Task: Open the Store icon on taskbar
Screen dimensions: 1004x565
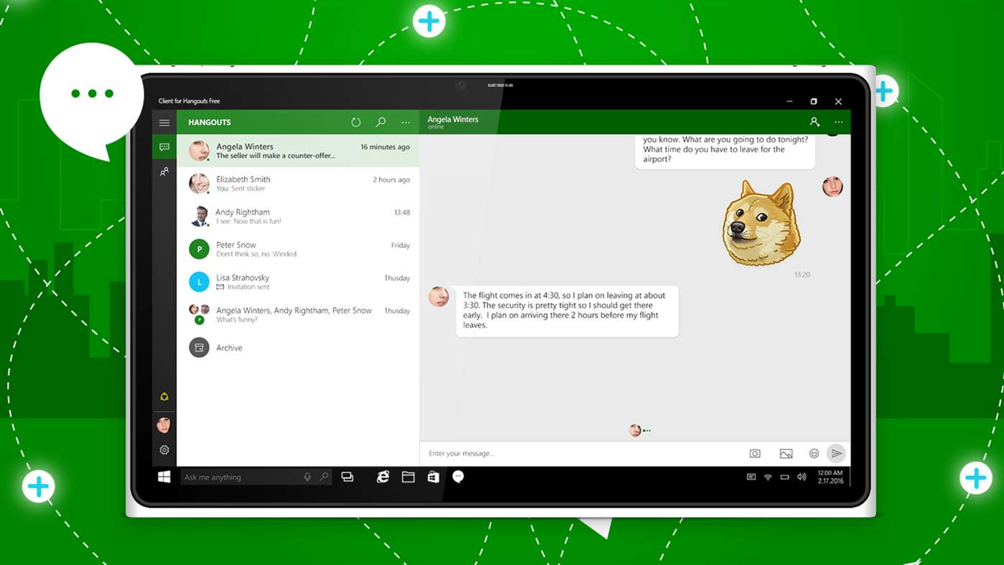Action: [x=433, y=477]
